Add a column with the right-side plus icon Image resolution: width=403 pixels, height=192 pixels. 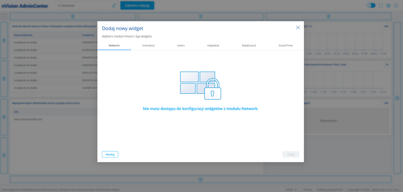(x=397, y=98)
